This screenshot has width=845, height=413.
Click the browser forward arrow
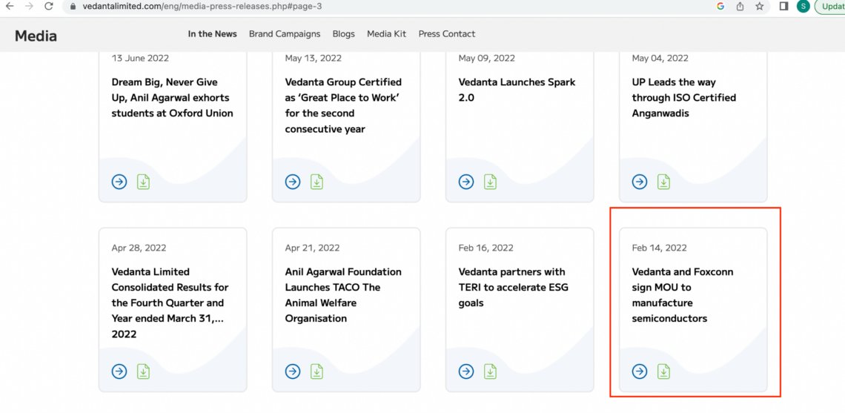29,7
